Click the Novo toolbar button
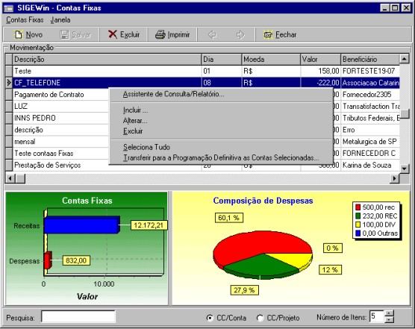Image resolution: width=415 pixels, height=329 pixels. (x=28, y=34)
